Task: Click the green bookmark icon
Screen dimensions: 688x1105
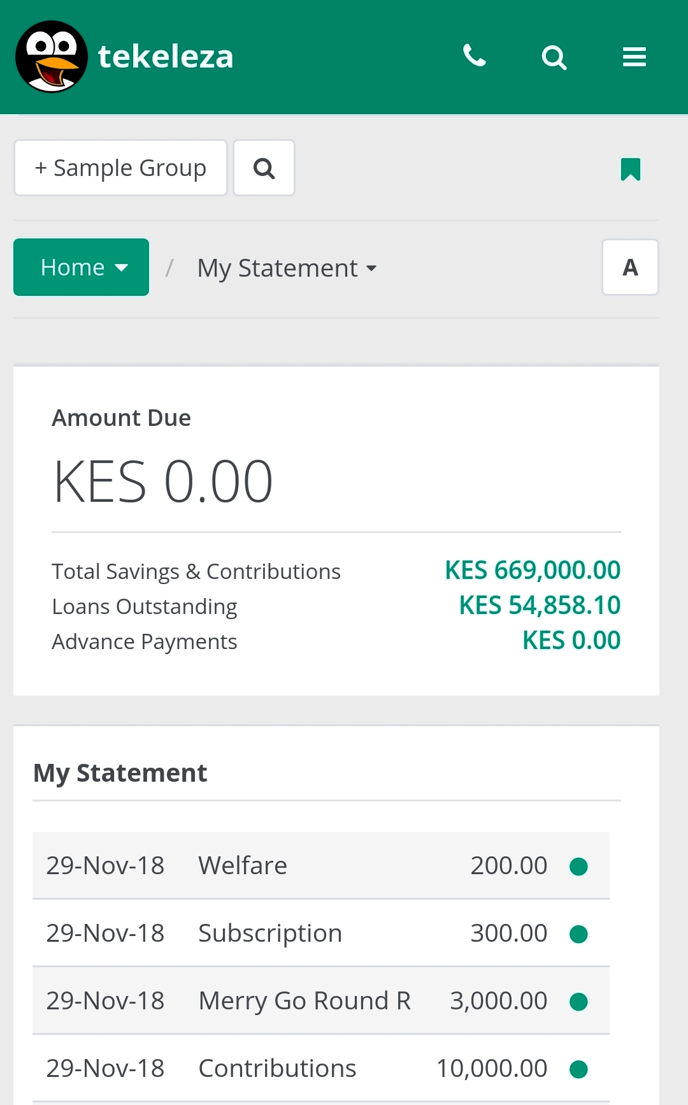Action: pyautogui.click(x=630, y=170)
